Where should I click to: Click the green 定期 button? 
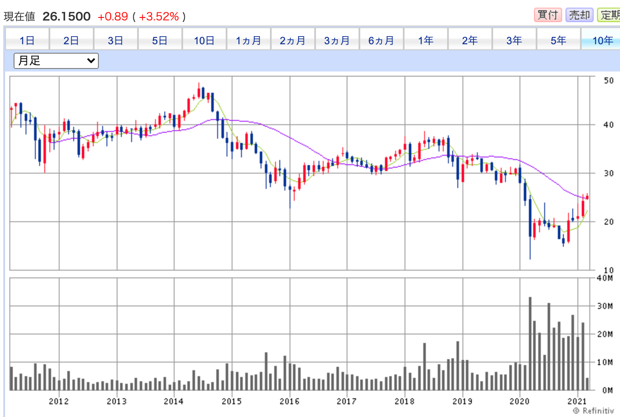pos(610,15)
